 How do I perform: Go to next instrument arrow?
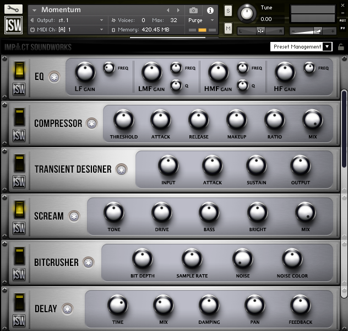pos(178,10)
